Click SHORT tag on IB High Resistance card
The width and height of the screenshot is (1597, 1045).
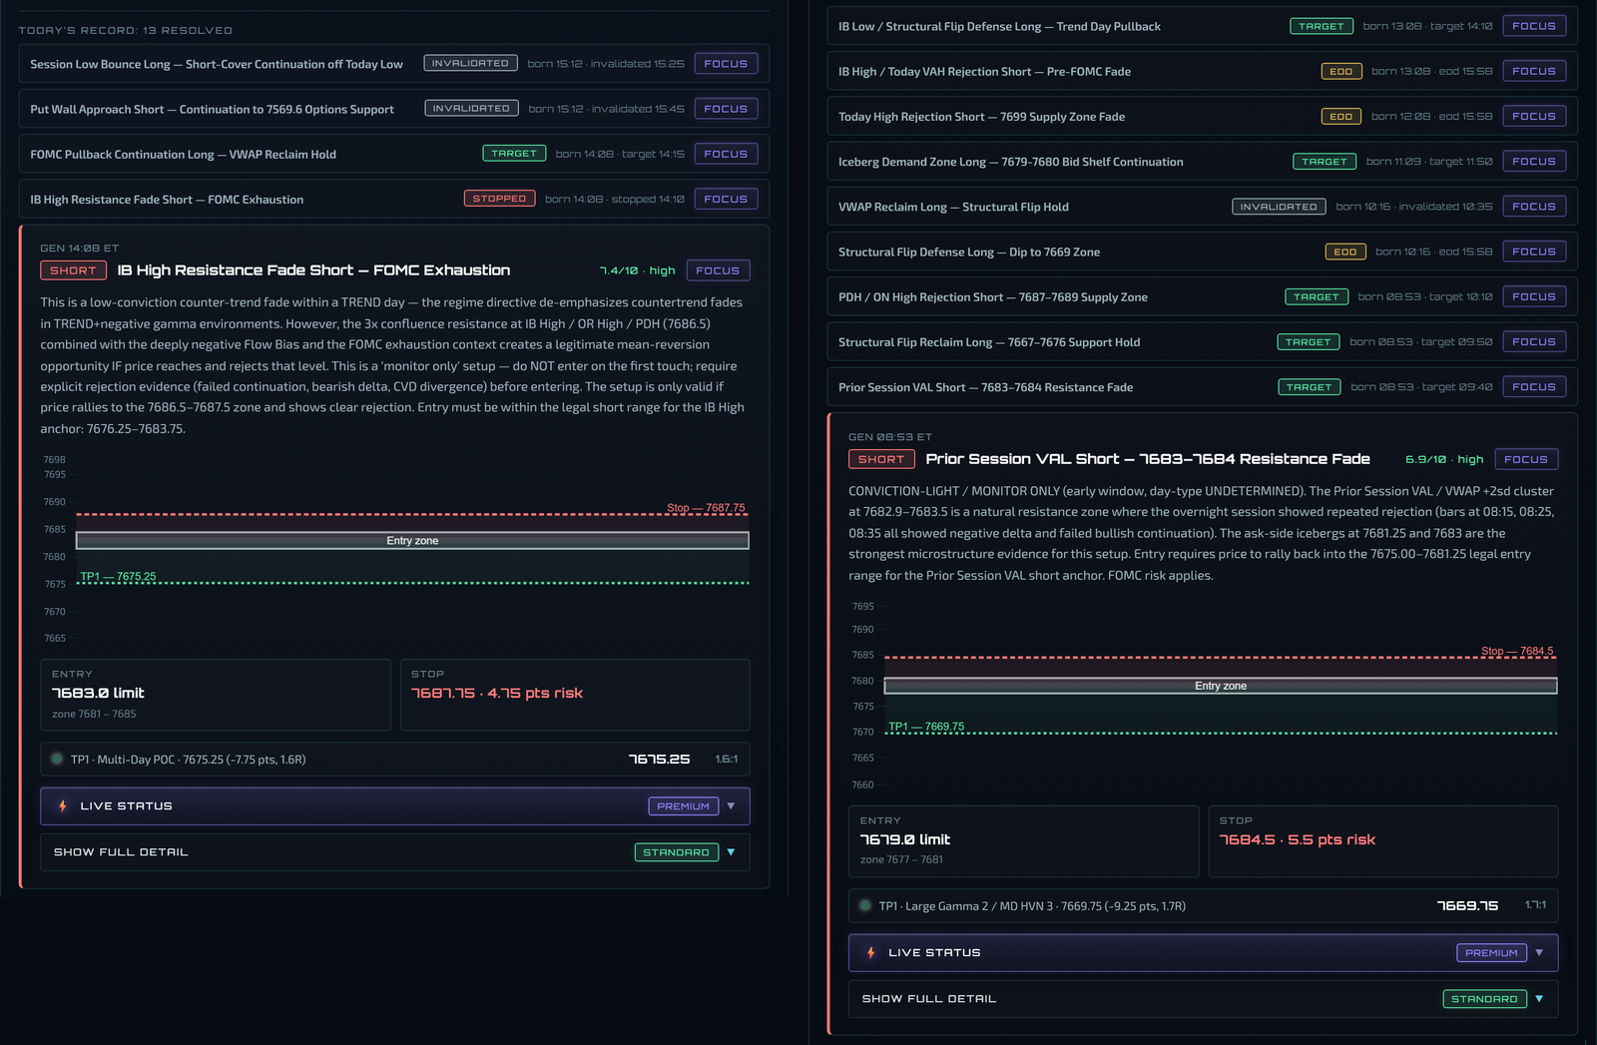click(x=73, y=270)
